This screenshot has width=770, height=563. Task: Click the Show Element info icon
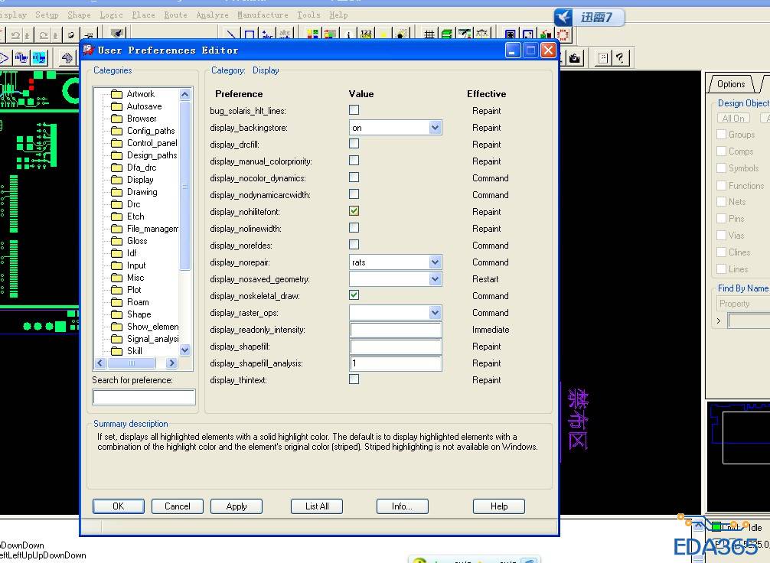pyautogui.click(x=348, y=34)
